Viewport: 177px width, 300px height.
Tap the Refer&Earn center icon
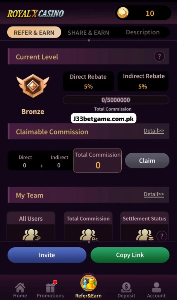click(x=88, y=283)
